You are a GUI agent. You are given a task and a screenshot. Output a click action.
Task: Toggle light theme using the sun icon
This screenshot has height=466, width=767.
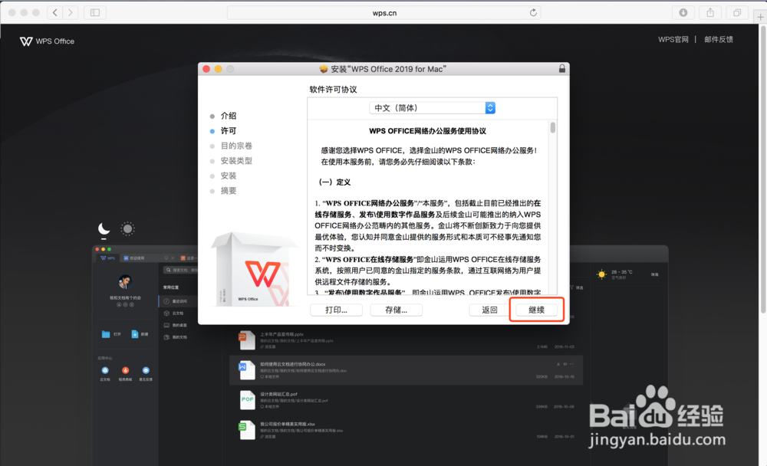[127, 228]
